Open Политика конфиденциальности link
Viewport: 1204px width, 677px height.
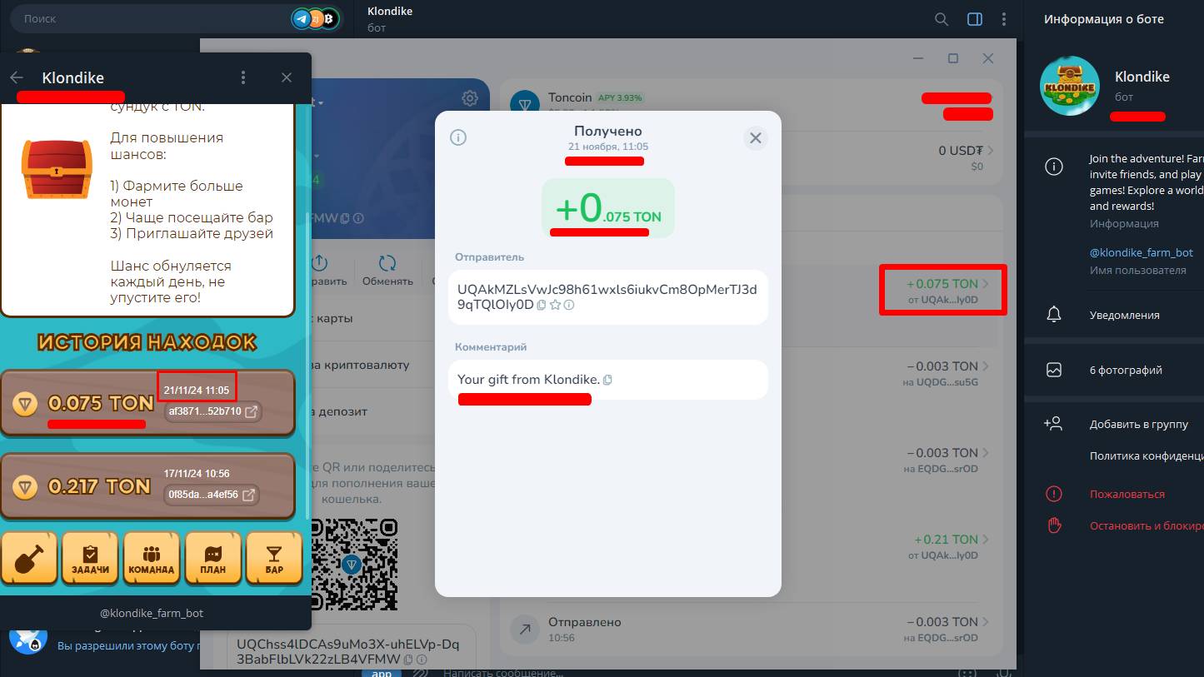click(x=1147, y=455)
